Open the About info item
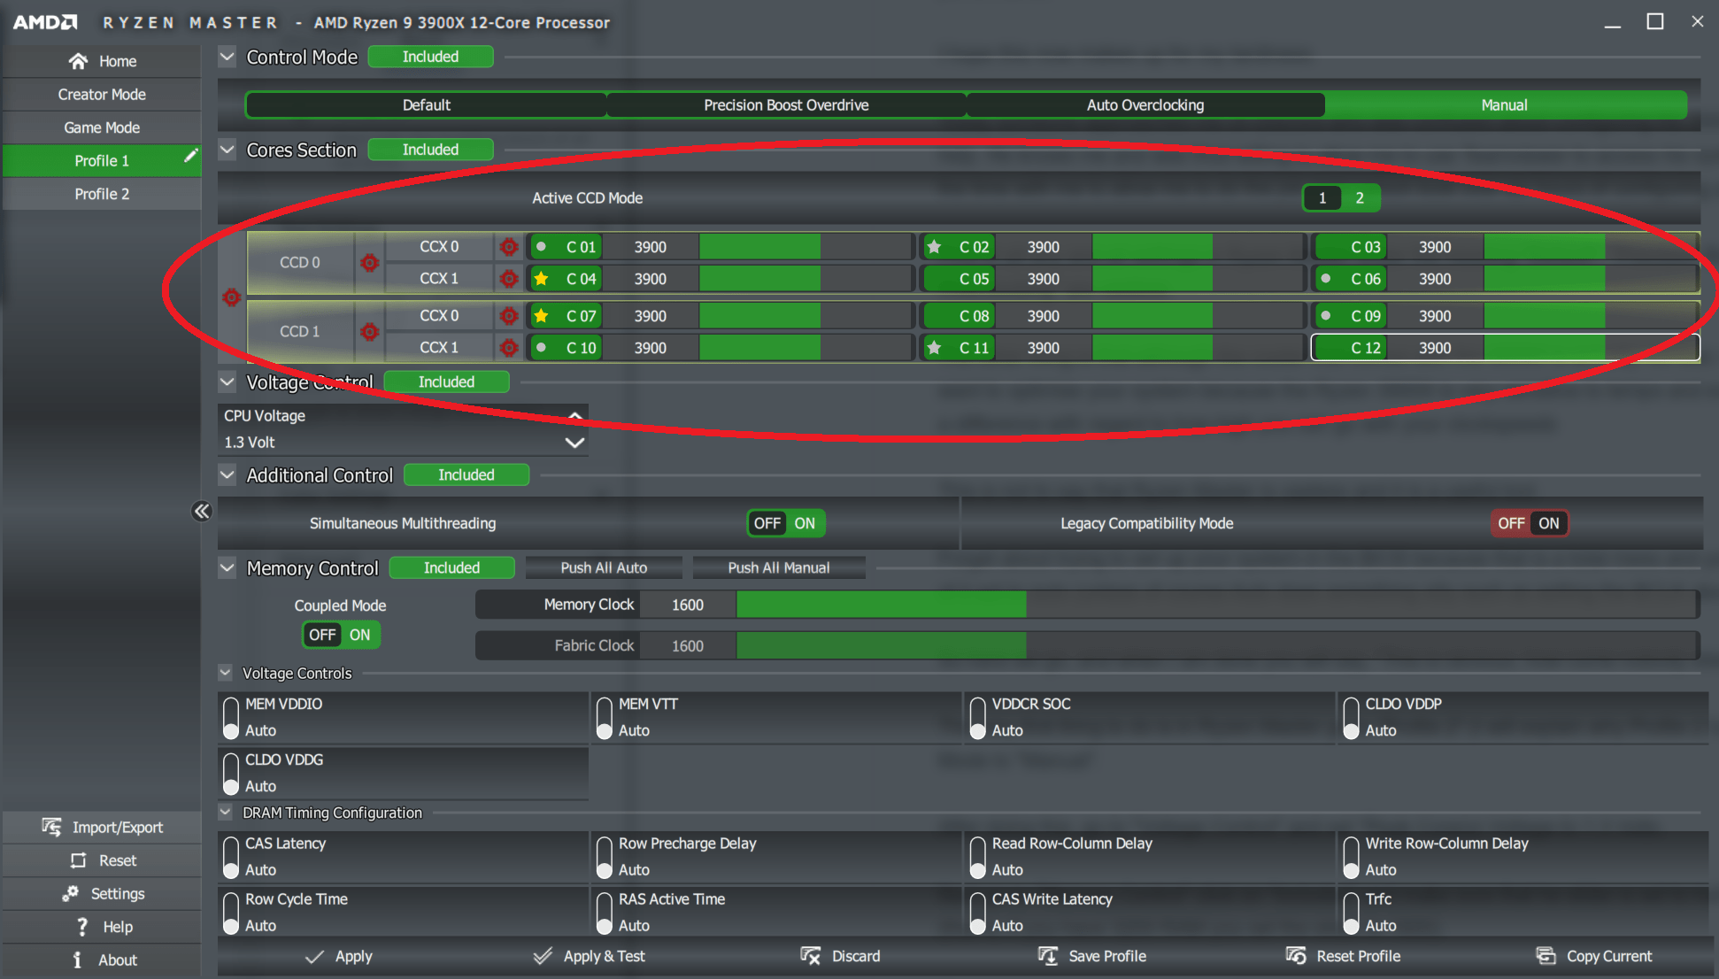The image size is (1719, 979). [x=102, y=960]
